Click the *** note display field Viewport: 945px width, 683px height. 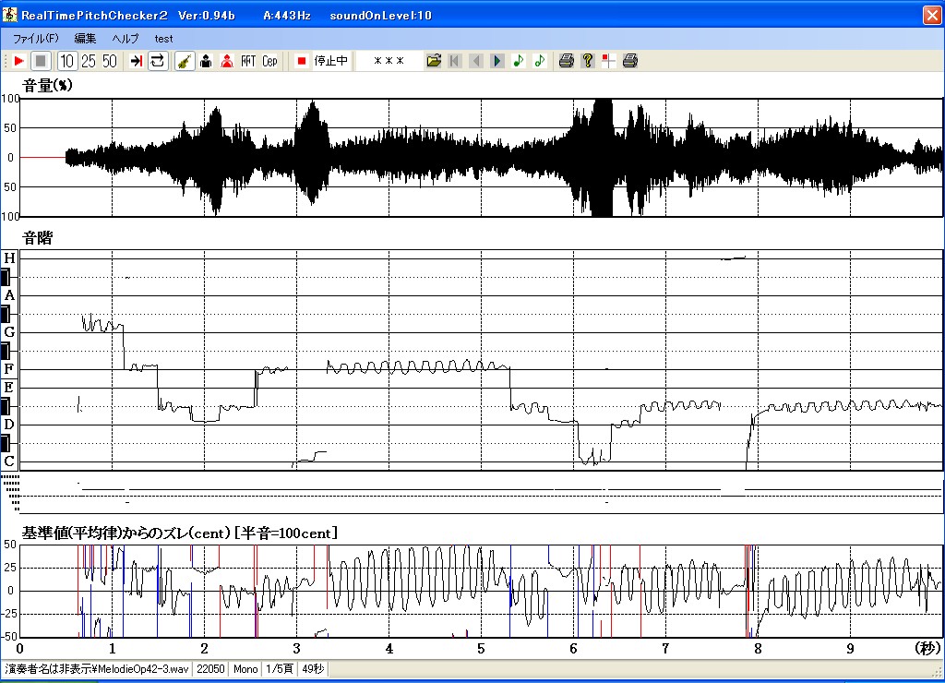(x=389, y=61)
